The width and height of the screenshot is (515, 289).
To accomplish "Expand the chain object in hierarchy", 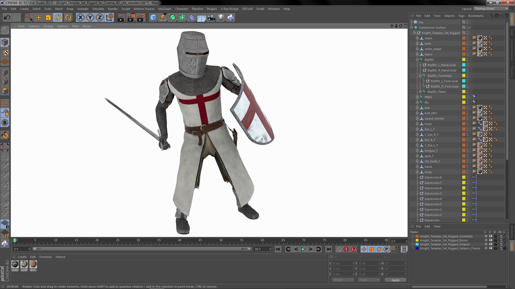I will (417, 38).
